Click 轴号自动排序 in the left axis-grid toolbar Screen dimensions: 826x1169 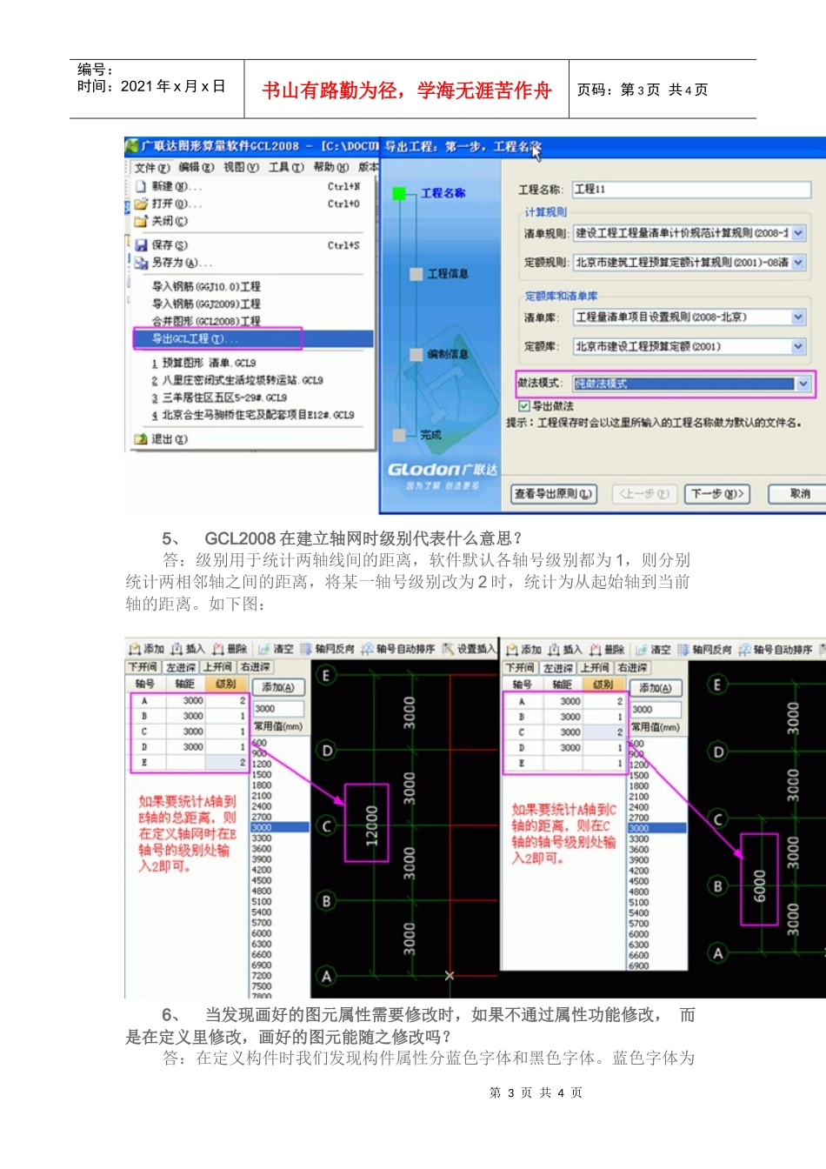tap(398, 649)
